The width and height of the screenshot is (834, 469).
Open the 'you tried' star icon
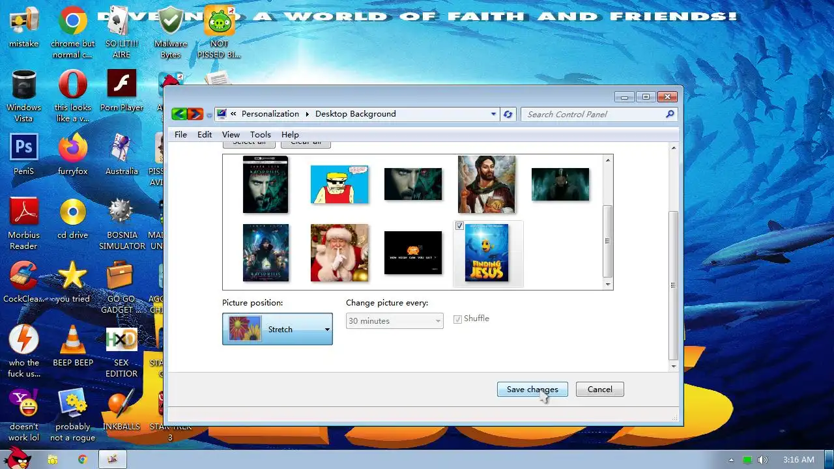(72, 281)
